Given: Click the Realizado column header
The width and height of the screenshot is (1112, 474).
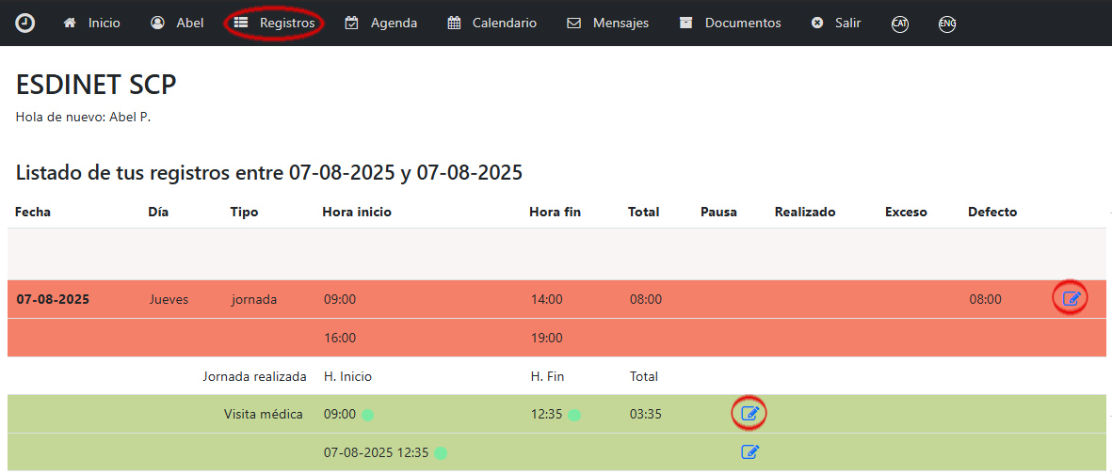Looking at the screenshot, I should pyautogui.click(x=805, y=212).
